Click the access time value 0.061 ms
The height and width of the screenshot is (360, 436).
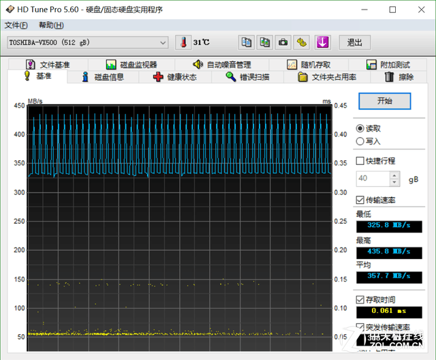pyautogui.click(x=389, y=312)
